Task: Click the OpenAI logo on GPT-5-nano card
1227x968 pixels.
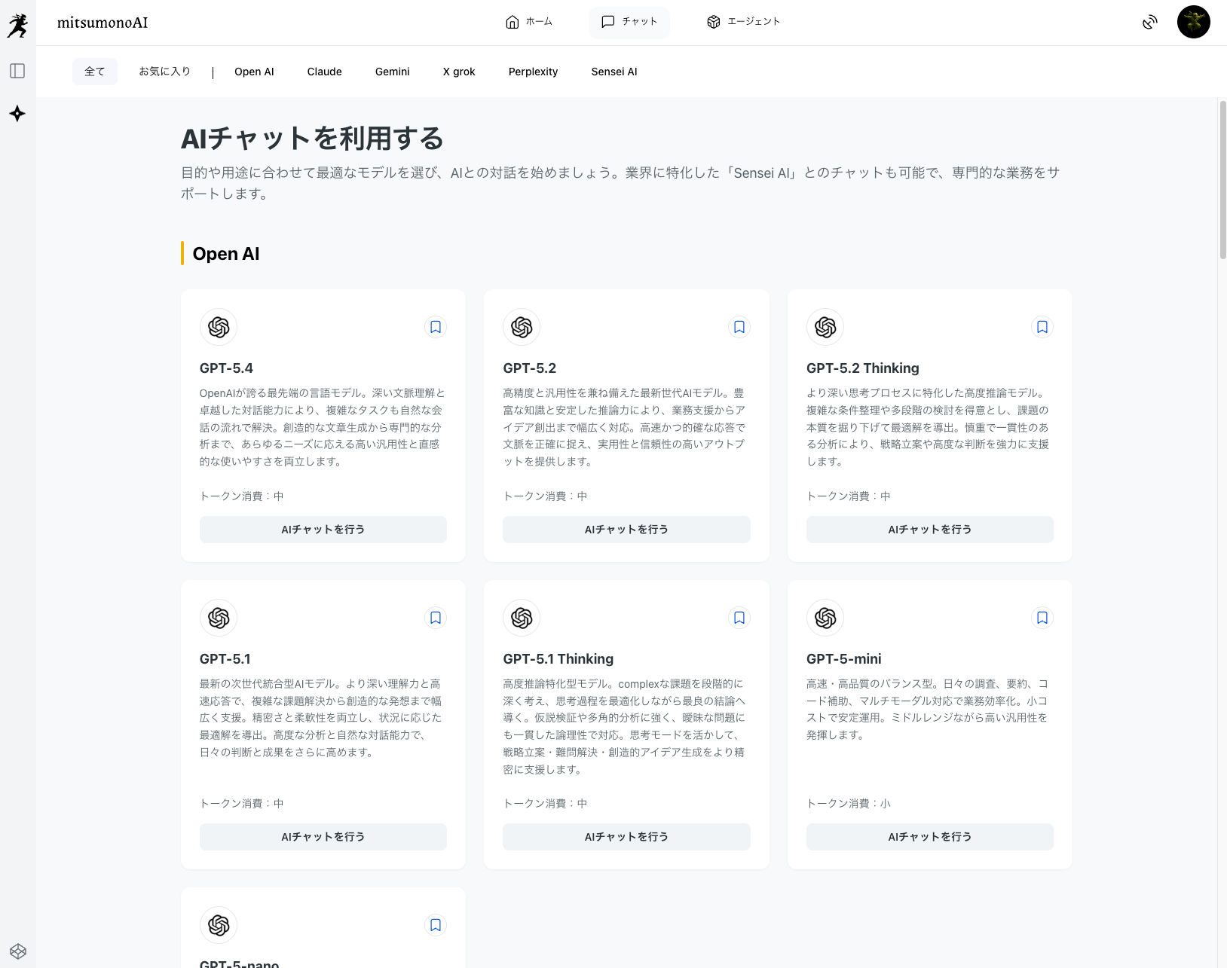Action: 219,925
